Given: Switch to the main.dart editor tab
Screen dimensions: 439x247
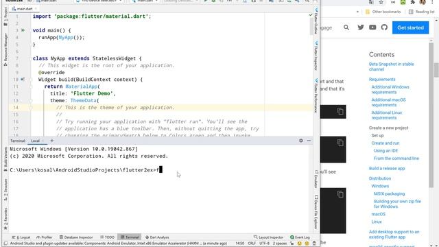Looking at the screenshot, I should pyautogui.click(x=25, y=9).
